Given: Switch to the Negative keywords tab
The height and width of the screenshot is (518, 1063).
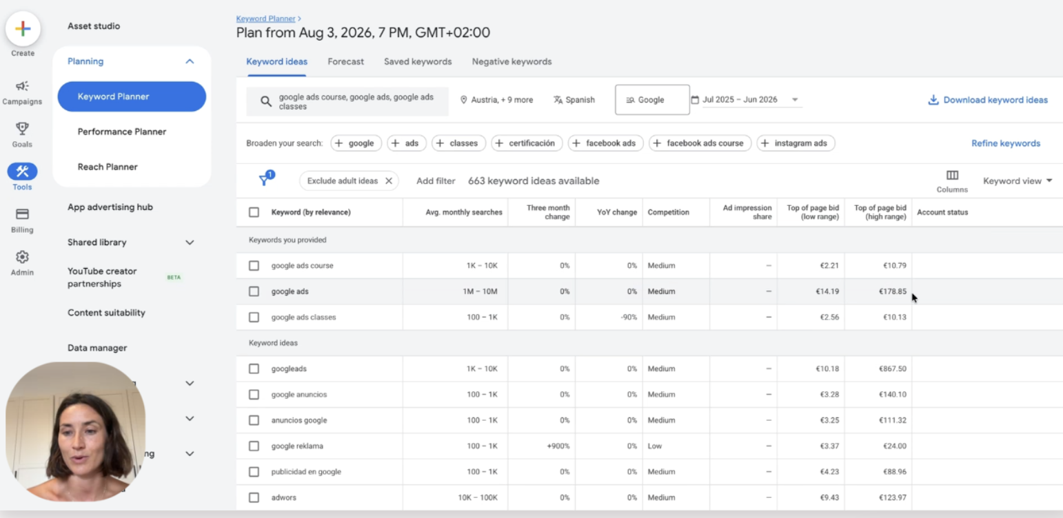Looking at the screenshot, I should [x=512, y=61].
